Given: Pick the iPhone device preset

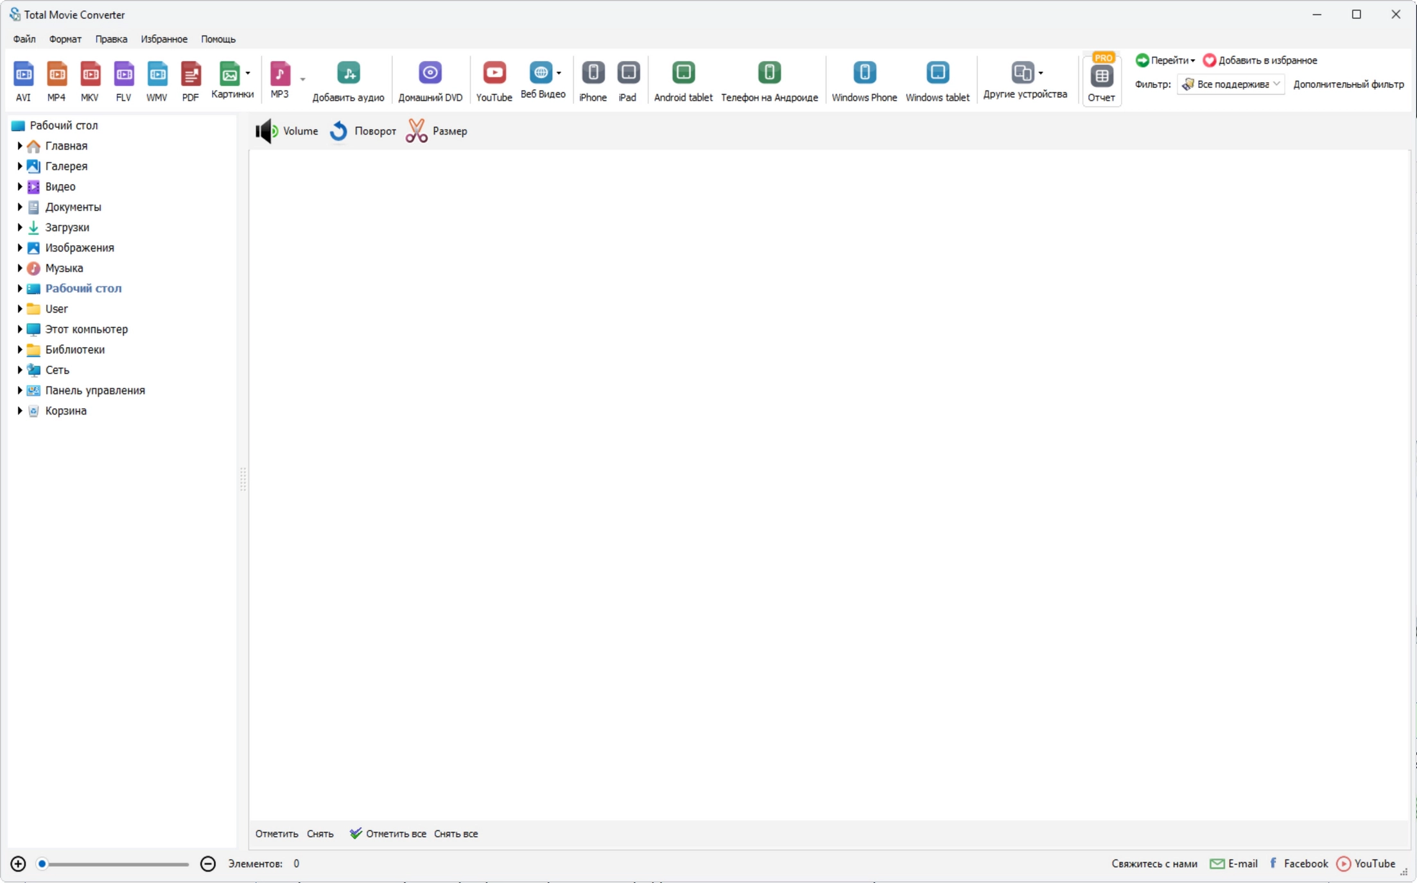Looking at the screenshot, I should (593, 81).
